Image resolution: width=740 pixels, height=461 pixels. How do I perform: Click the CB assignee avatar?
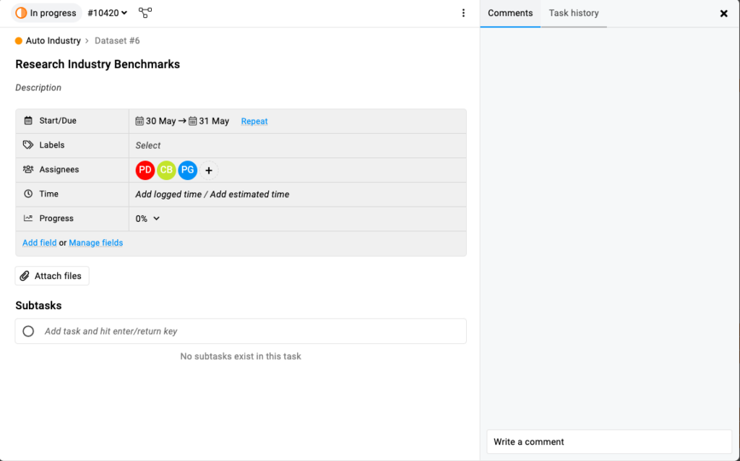(167, 171)
